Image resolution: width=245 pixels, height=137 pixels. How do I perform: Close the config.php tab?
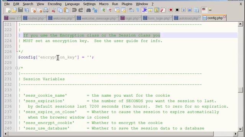tap(224, 17)
